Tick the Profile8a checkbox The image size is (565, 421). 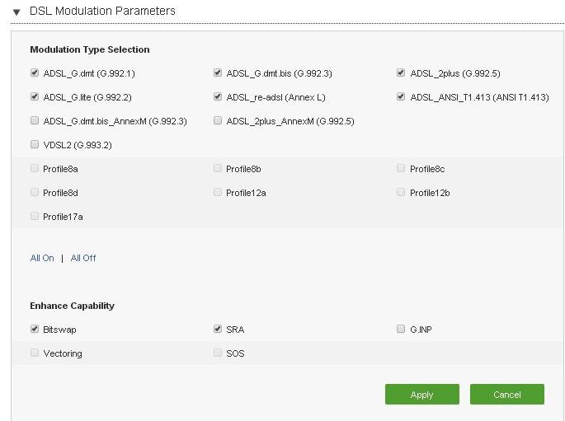click(x=35, y=168)
